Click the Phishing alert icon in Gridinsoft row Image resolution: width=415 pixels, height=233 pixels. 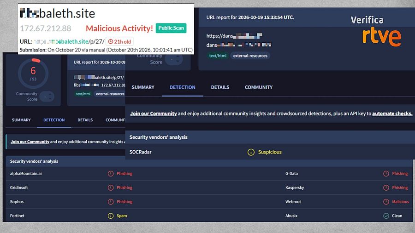pos(111,188)
